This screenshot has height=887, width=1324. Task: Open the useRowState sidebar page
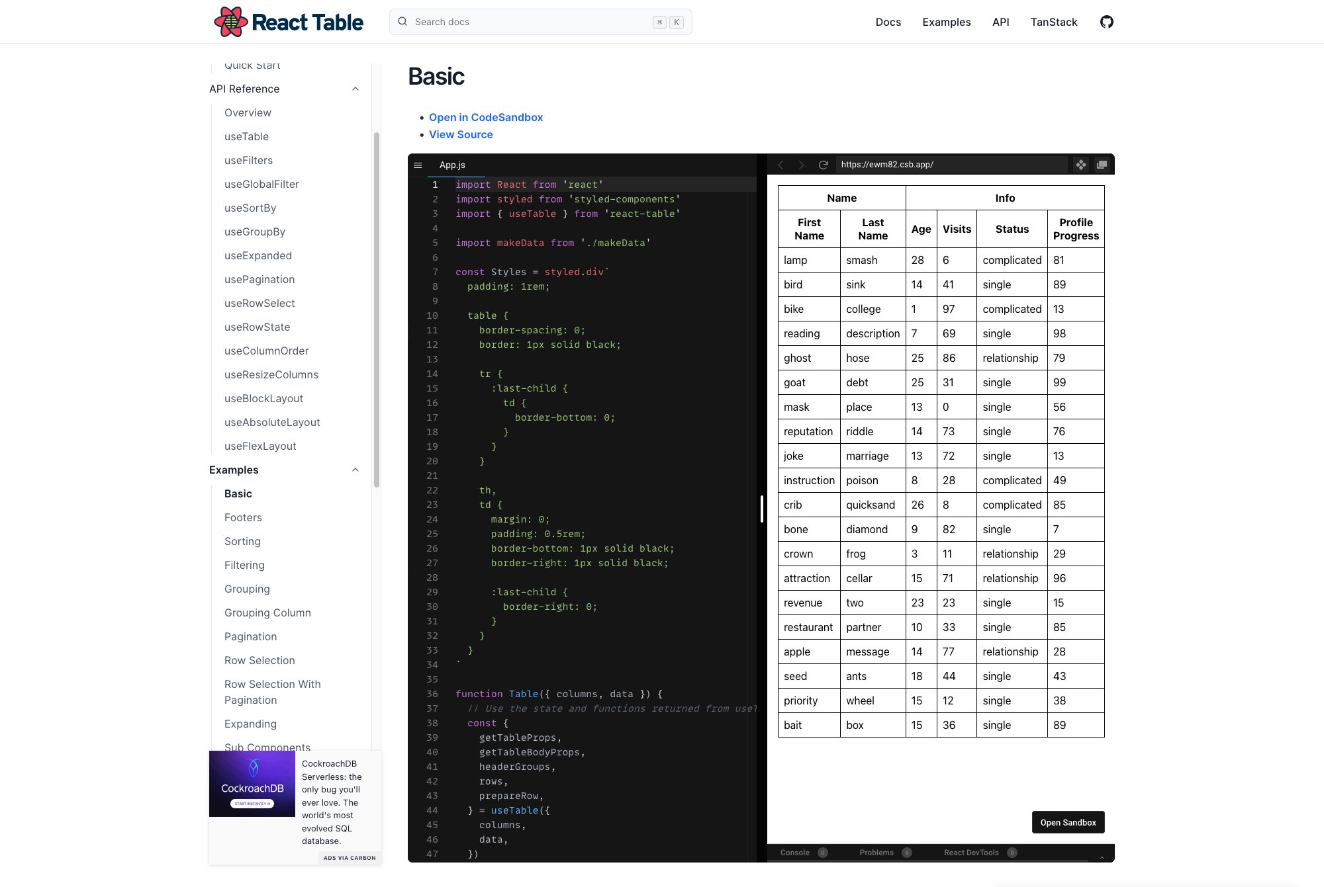click(x=257, y=327)
